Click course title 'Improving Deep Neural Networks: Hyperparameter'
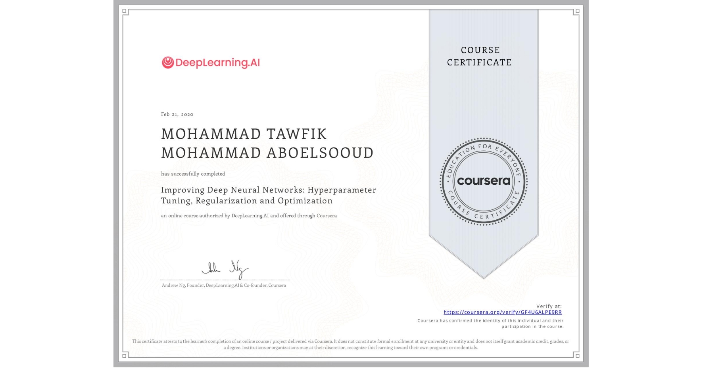 click(x=269, y=190)
